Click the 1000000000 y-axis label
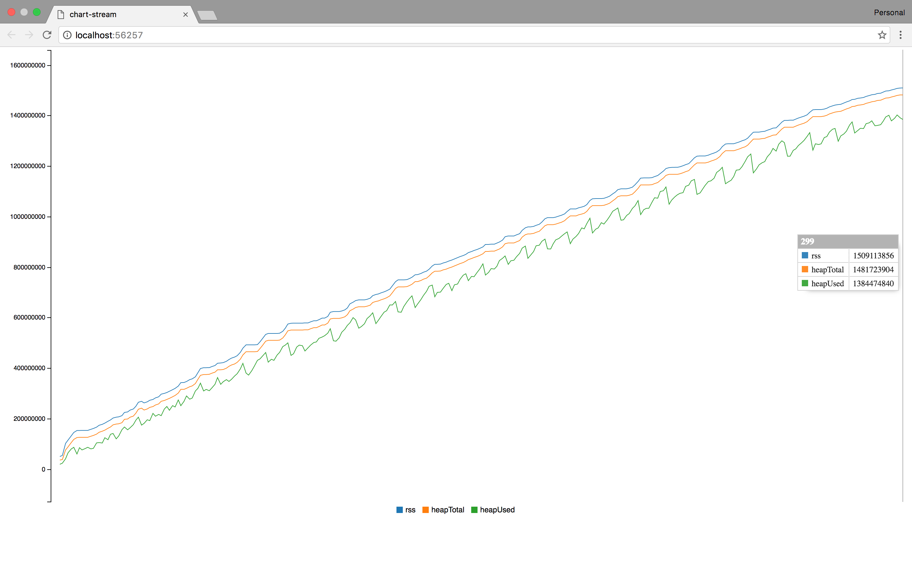Image resolution: width=912 pixels, height=570 pixels. [x=28, y=217]
